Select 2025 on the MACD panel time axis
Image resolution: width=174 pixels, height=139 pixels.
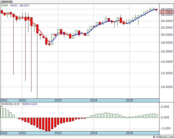(x=129, y=133)
